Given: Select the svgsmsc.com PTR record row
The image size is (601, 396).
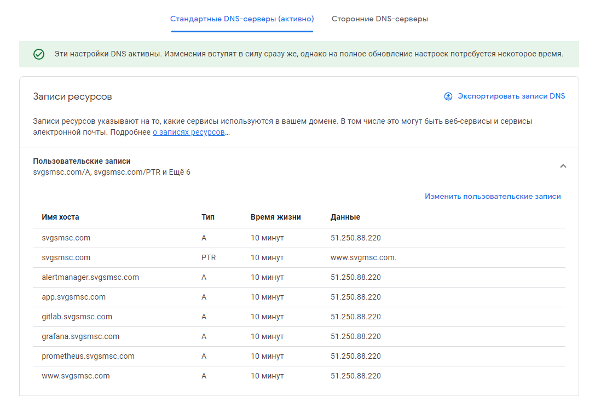Looking at the screenshot, I should [62, 257].
